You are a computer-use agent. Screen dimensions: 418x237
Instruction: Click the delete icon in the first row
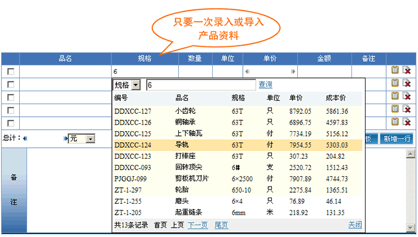pos(406,70)
